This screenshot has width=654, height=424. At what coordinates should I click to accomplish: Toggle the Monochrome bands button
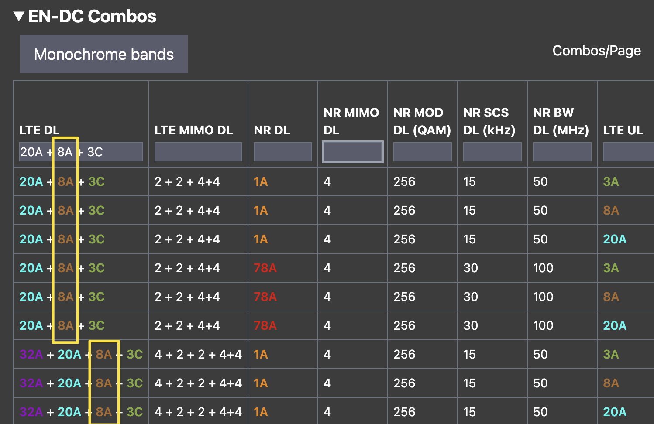(104, 55)
